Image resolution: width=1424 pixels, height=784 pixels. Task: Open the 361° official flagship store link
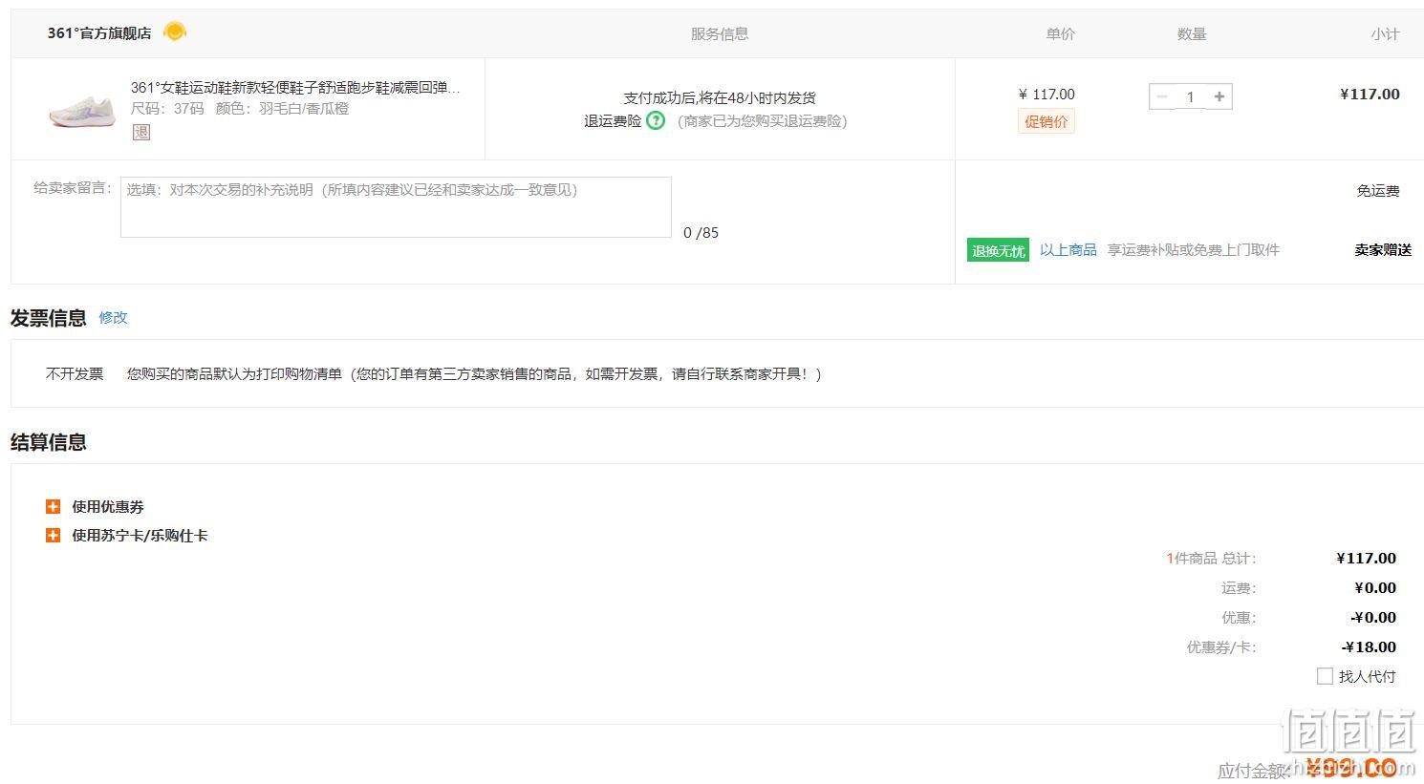point(99,33)
